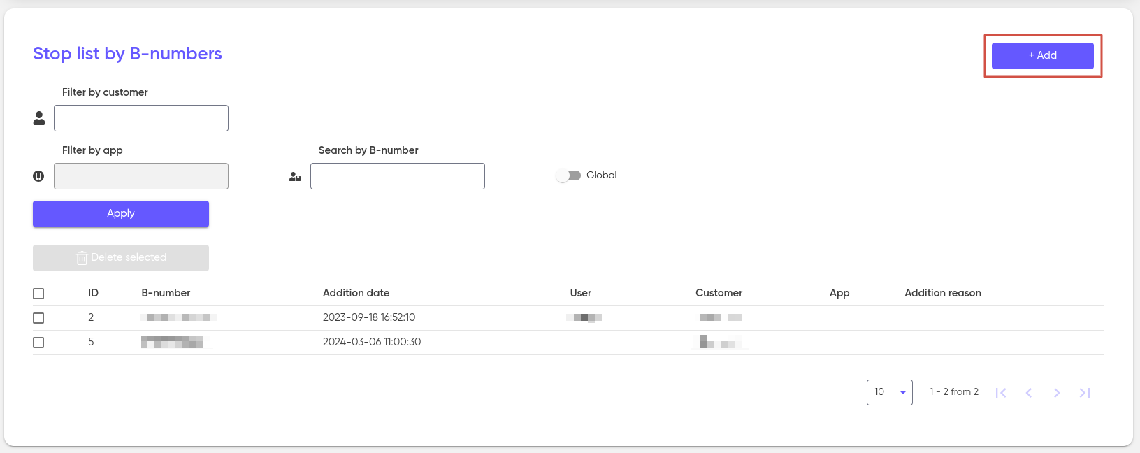Click the trash icon in Delete selected

(x=82, y=258)
